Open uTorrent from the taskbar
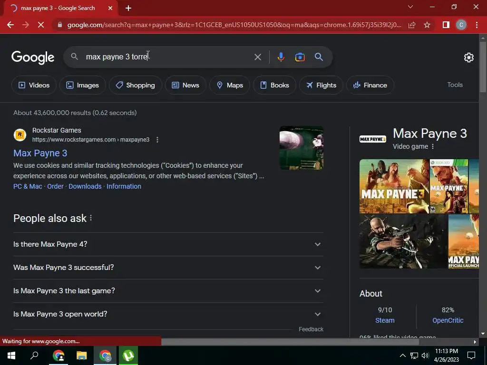 coord(128,355)
